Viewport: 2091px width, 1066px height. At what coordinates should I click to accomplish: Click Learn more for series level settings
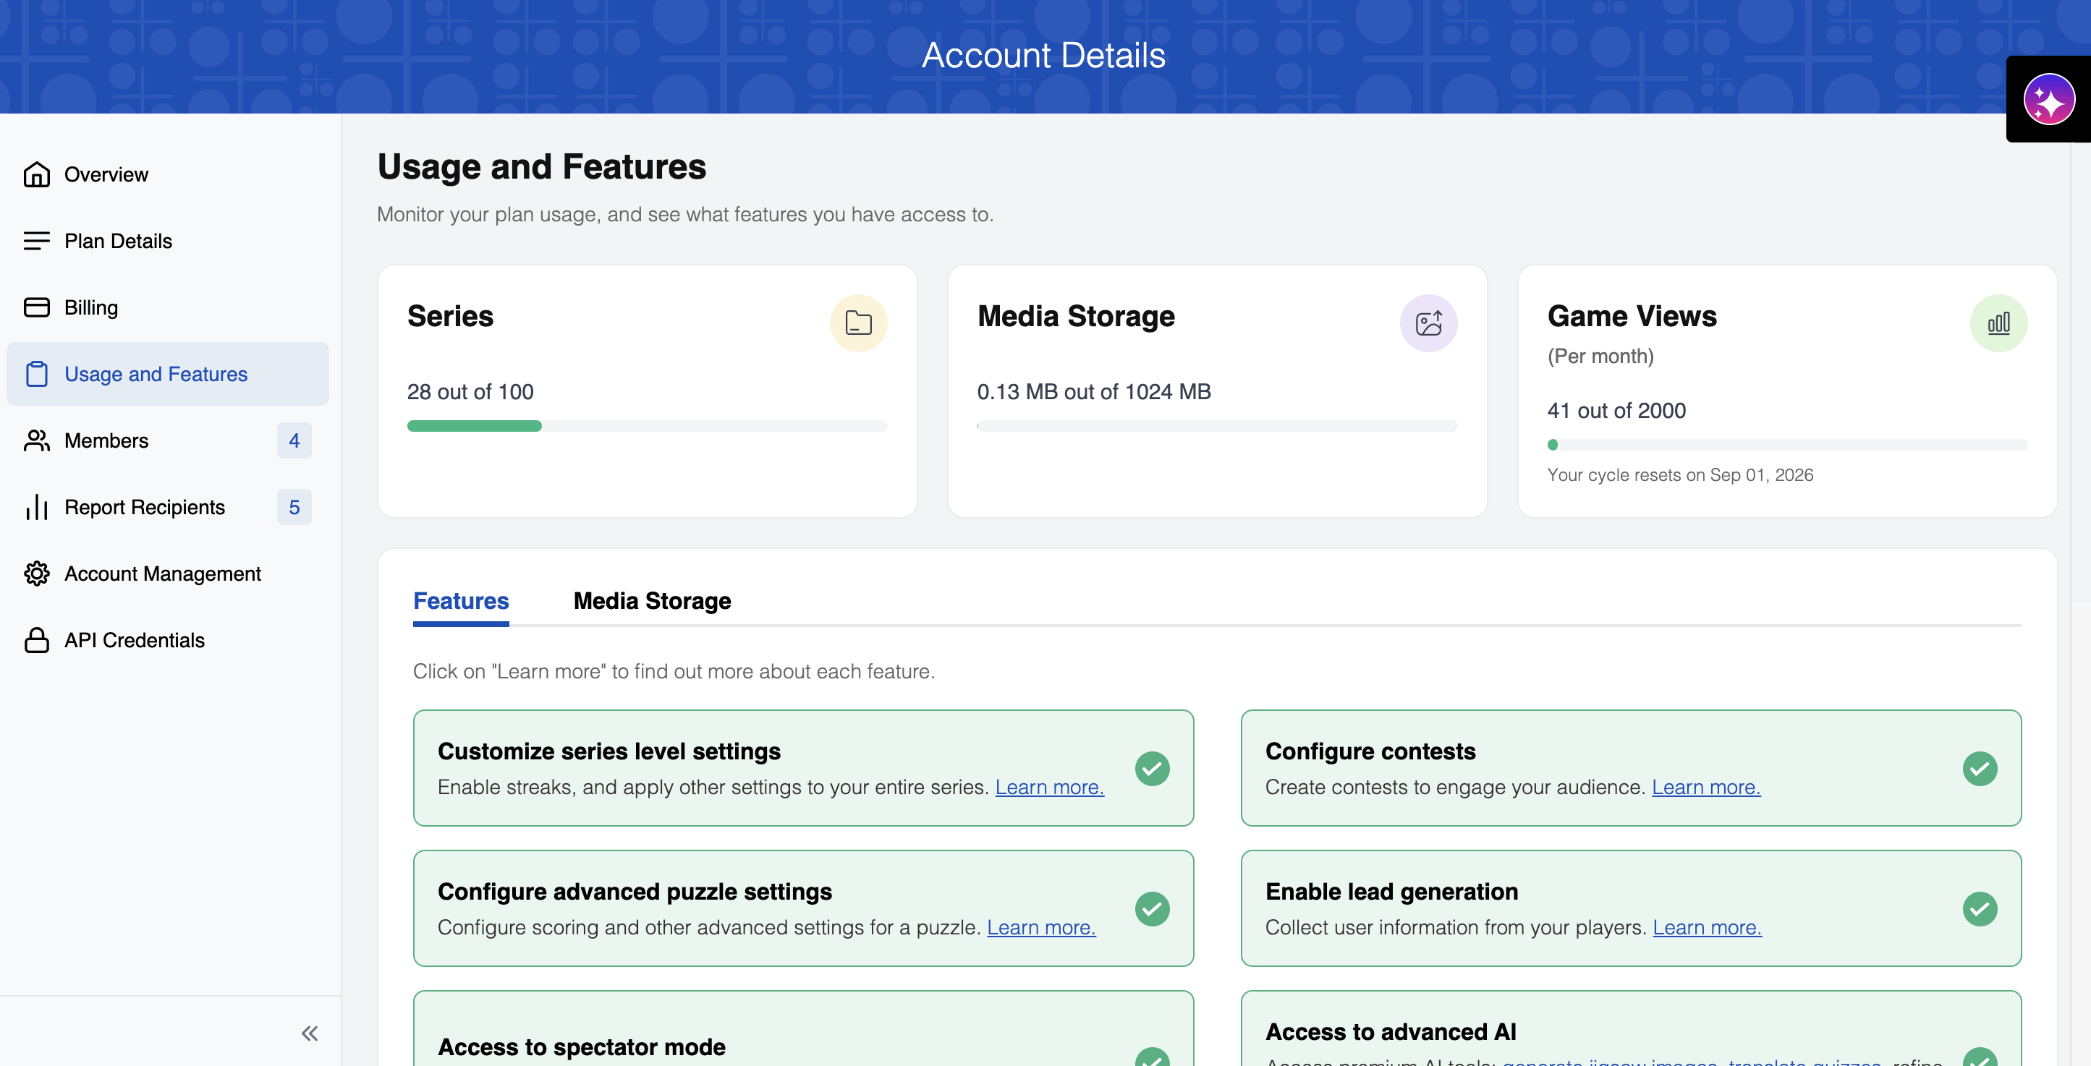[1050, 787]
